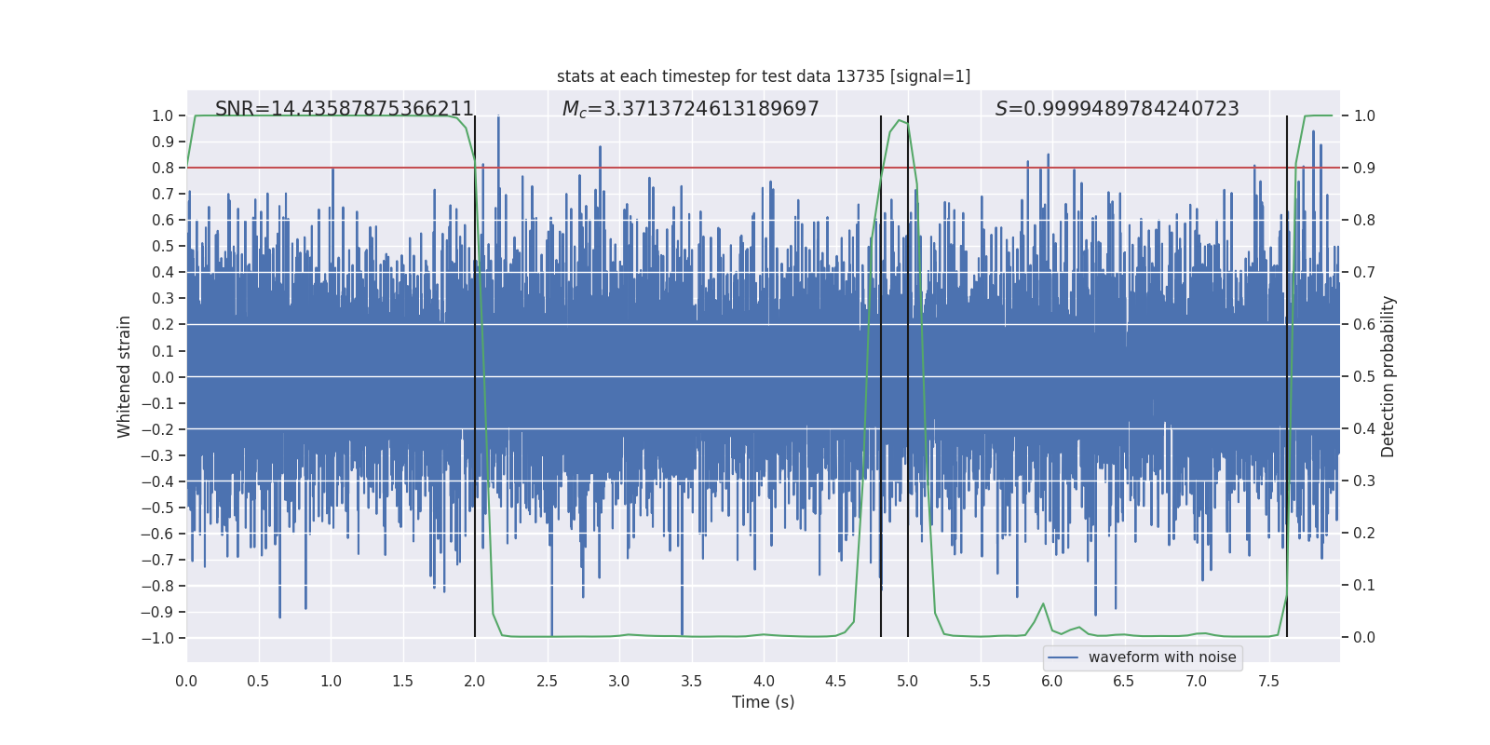Select the S=0.9999489784240723 annotation
1490x745 pixels.
click(1117, 109)
